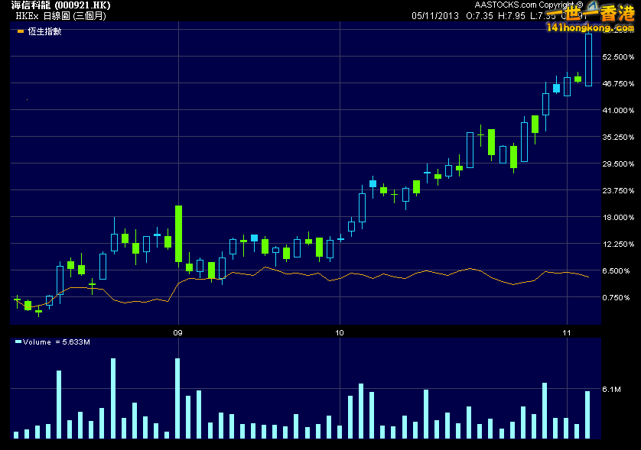The width and height of the screenshot is (641, 450).
Task: Click the 6.500% axis label
Action: click(x=616, y=270)
